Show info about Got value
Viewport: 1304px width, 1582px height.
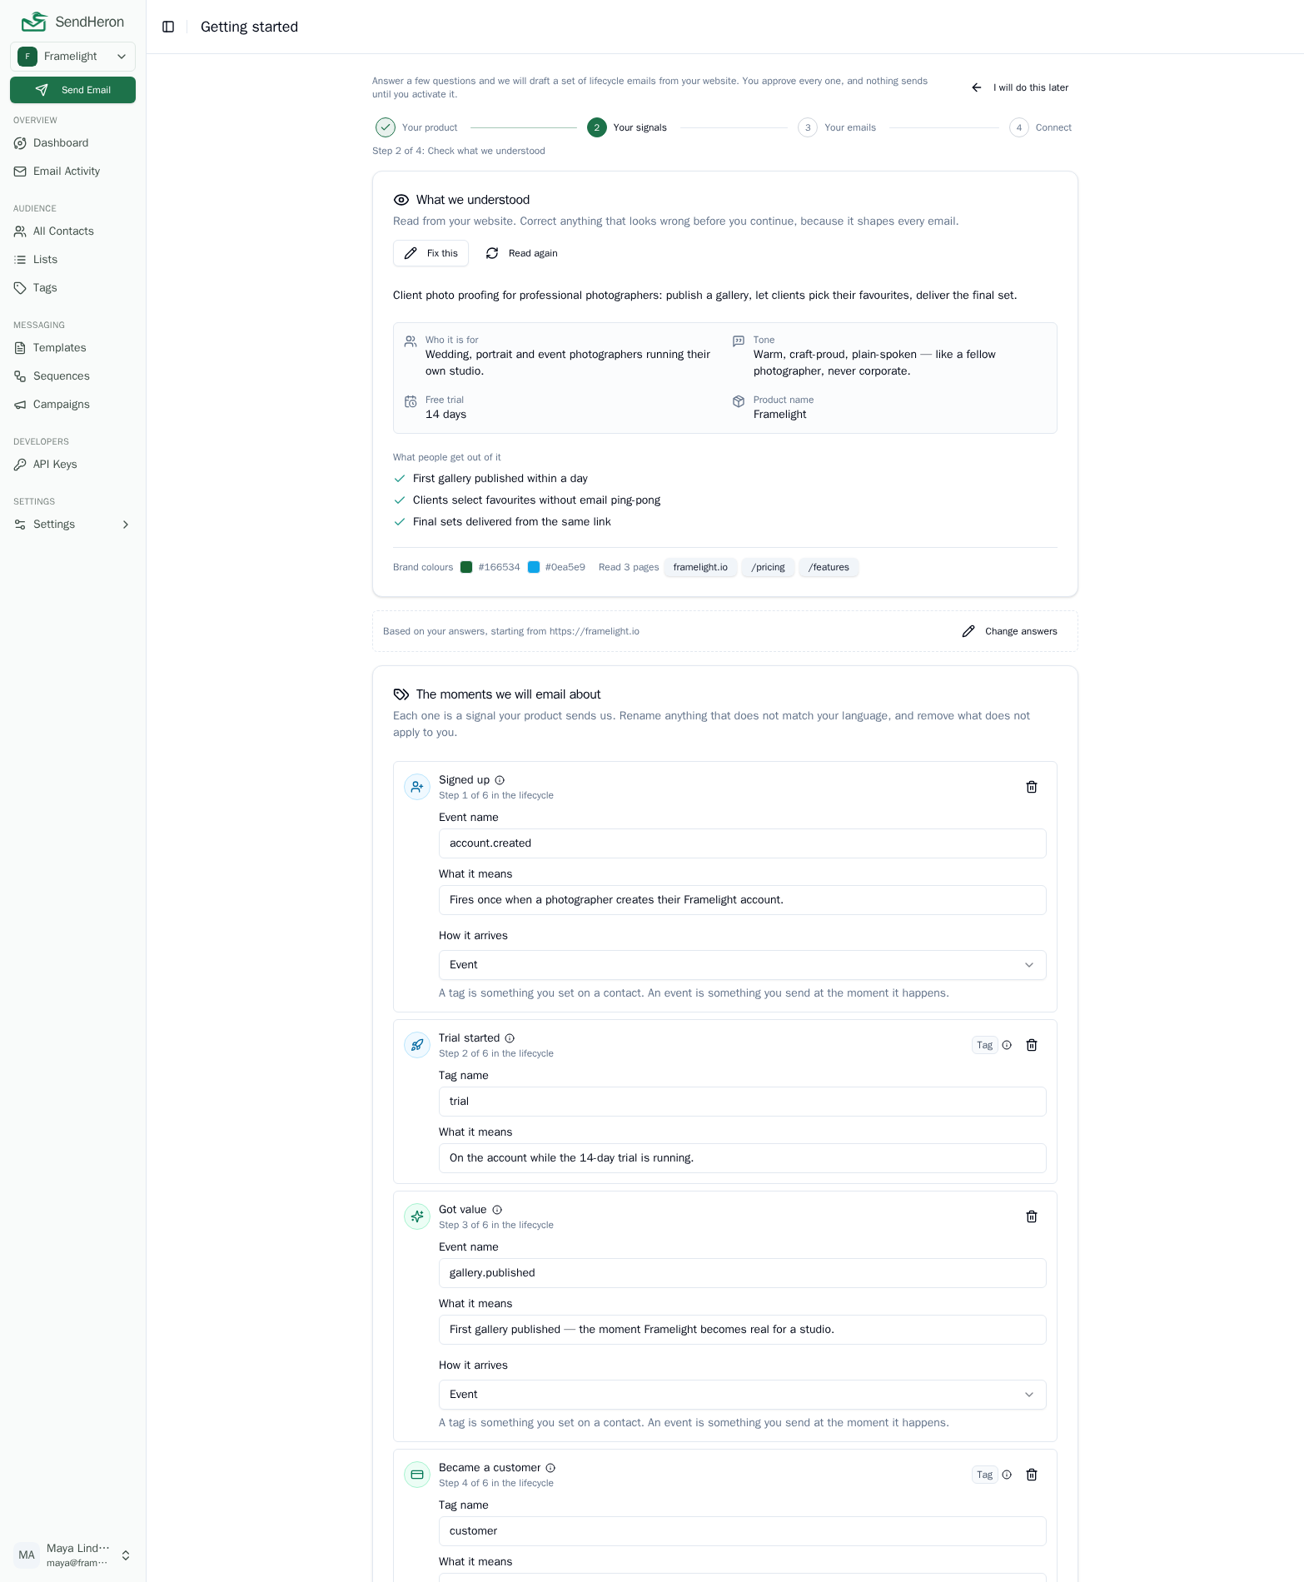coord(497,1210)
